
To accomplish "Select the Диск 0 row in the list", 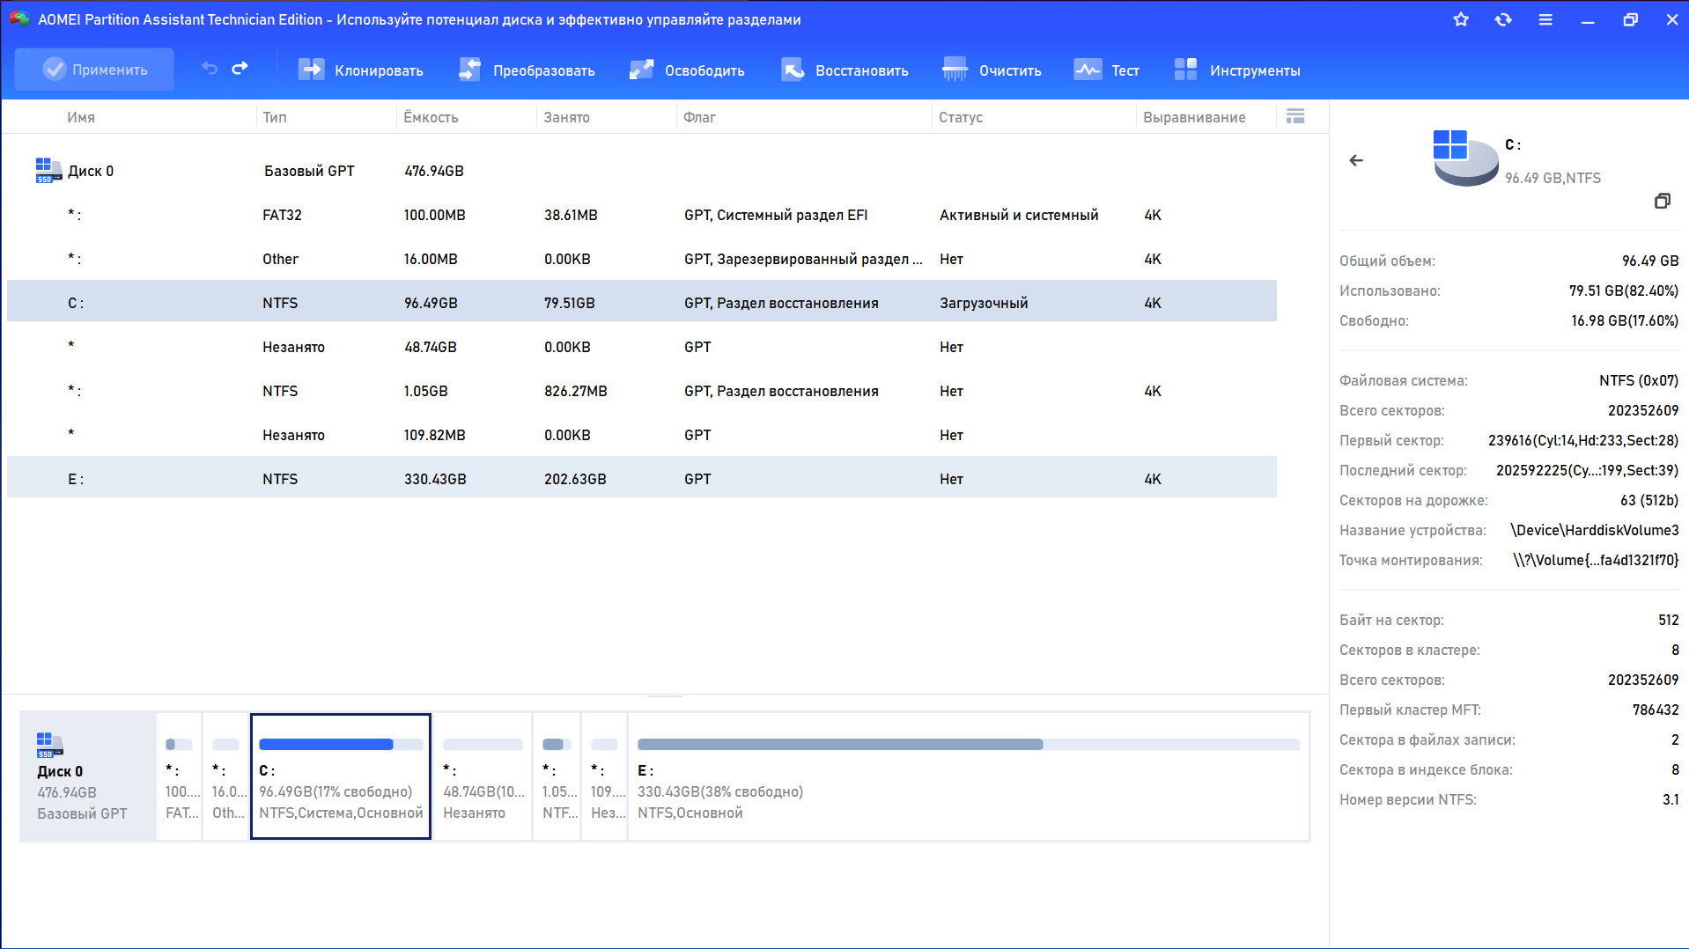I will tap(642, 171).
